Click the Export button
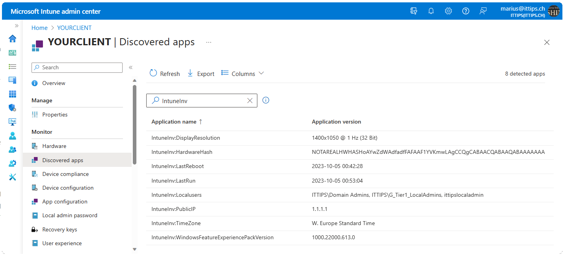Screen dimensions: 564x255 coord(201,74)
